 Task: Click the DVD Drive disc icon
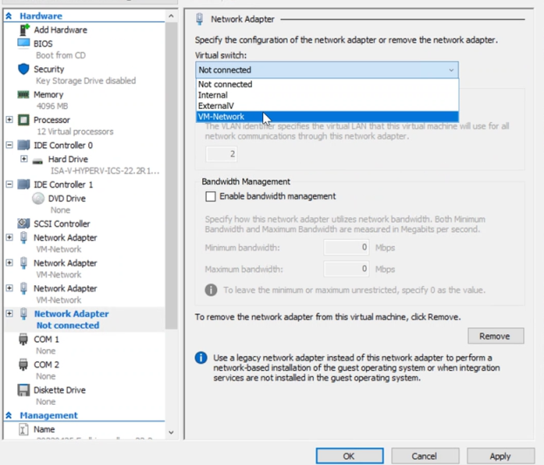(x=38, y=198)
